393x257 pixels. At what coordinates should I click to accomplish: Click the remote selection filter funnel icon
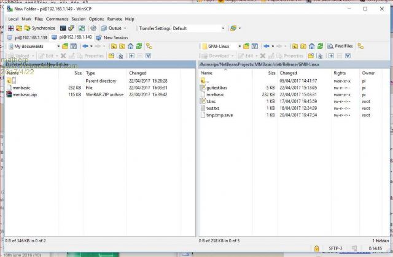tap(348, 56)
